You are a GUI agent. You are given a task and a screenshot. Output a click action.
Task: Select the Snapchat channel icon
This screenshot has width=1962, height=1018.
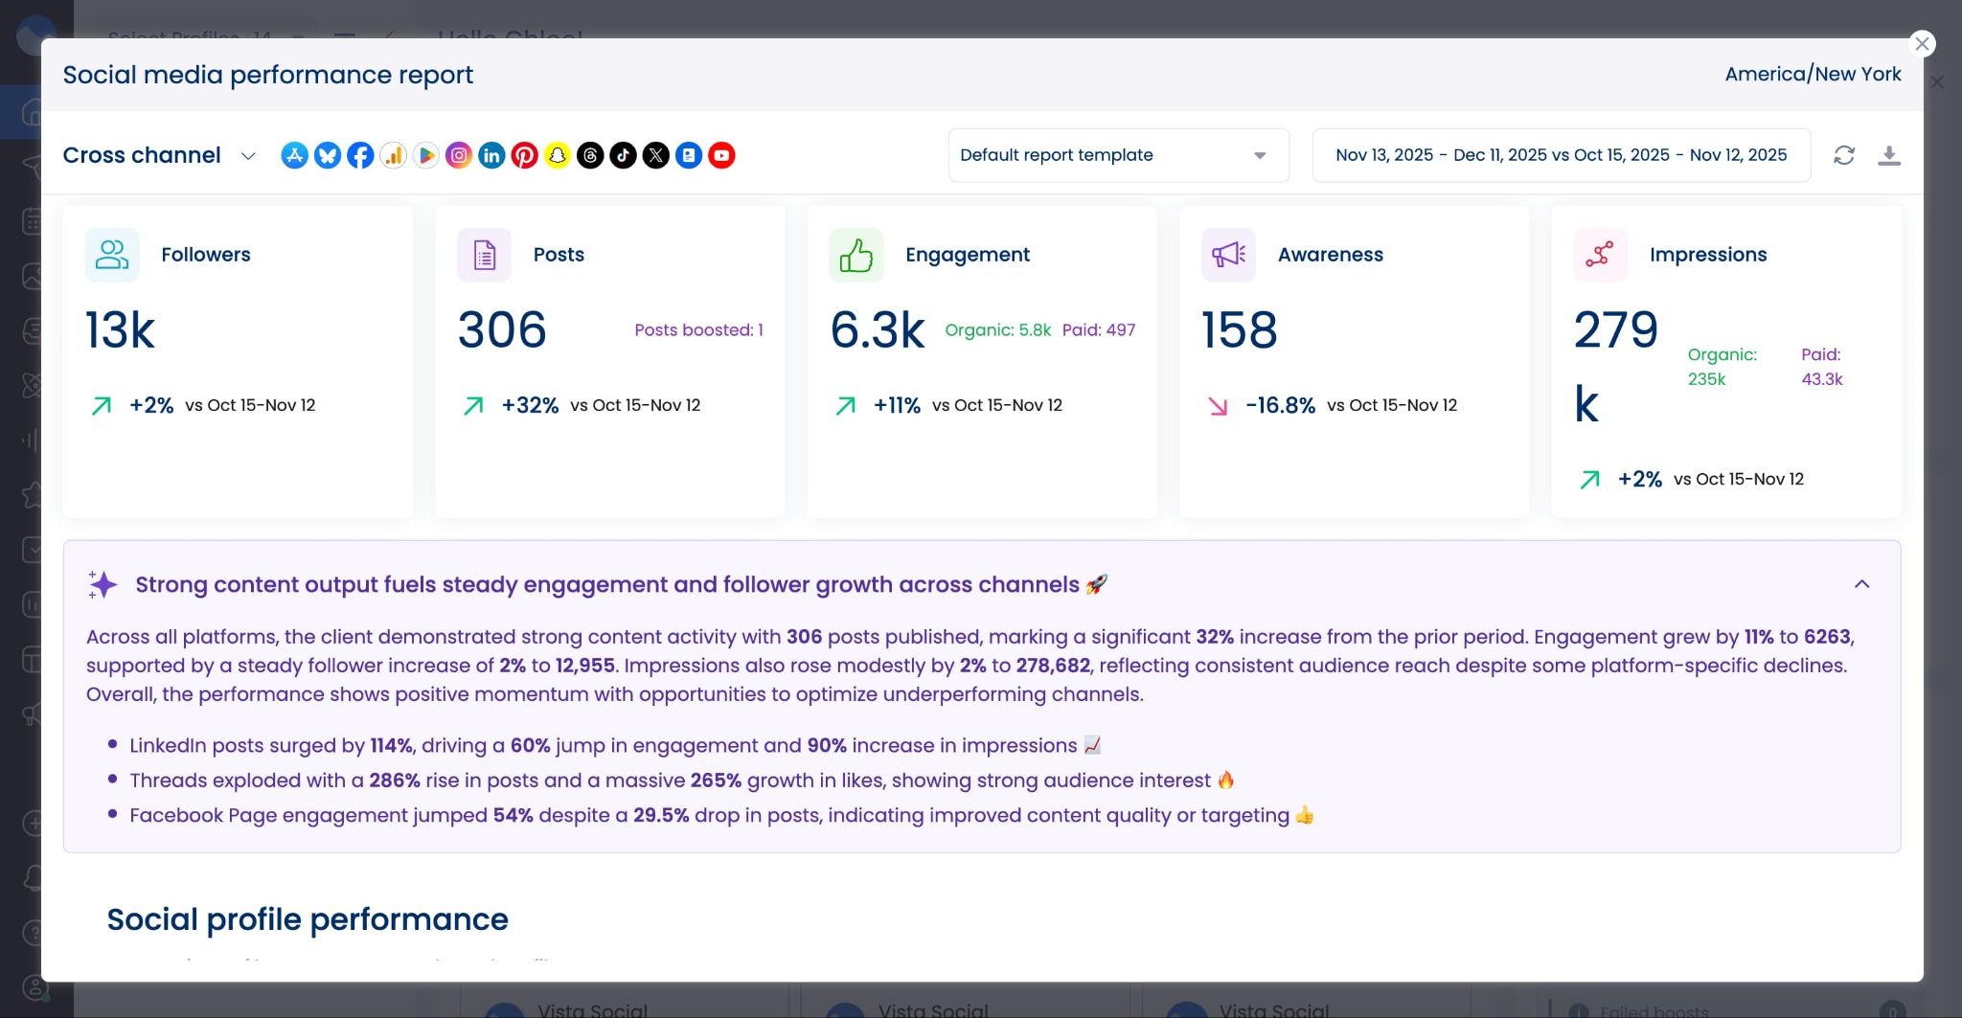[558, 155]
